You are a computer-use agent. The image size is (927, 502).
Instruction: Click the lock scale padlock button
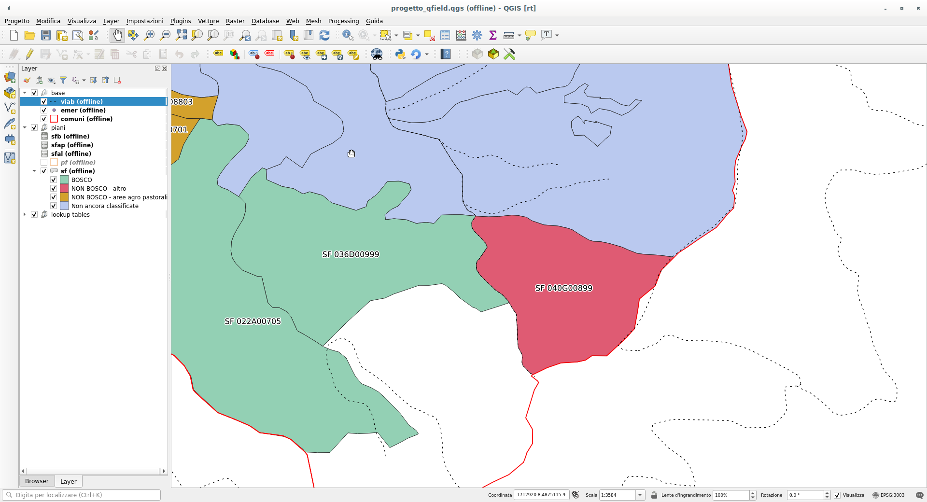point(654,495)
